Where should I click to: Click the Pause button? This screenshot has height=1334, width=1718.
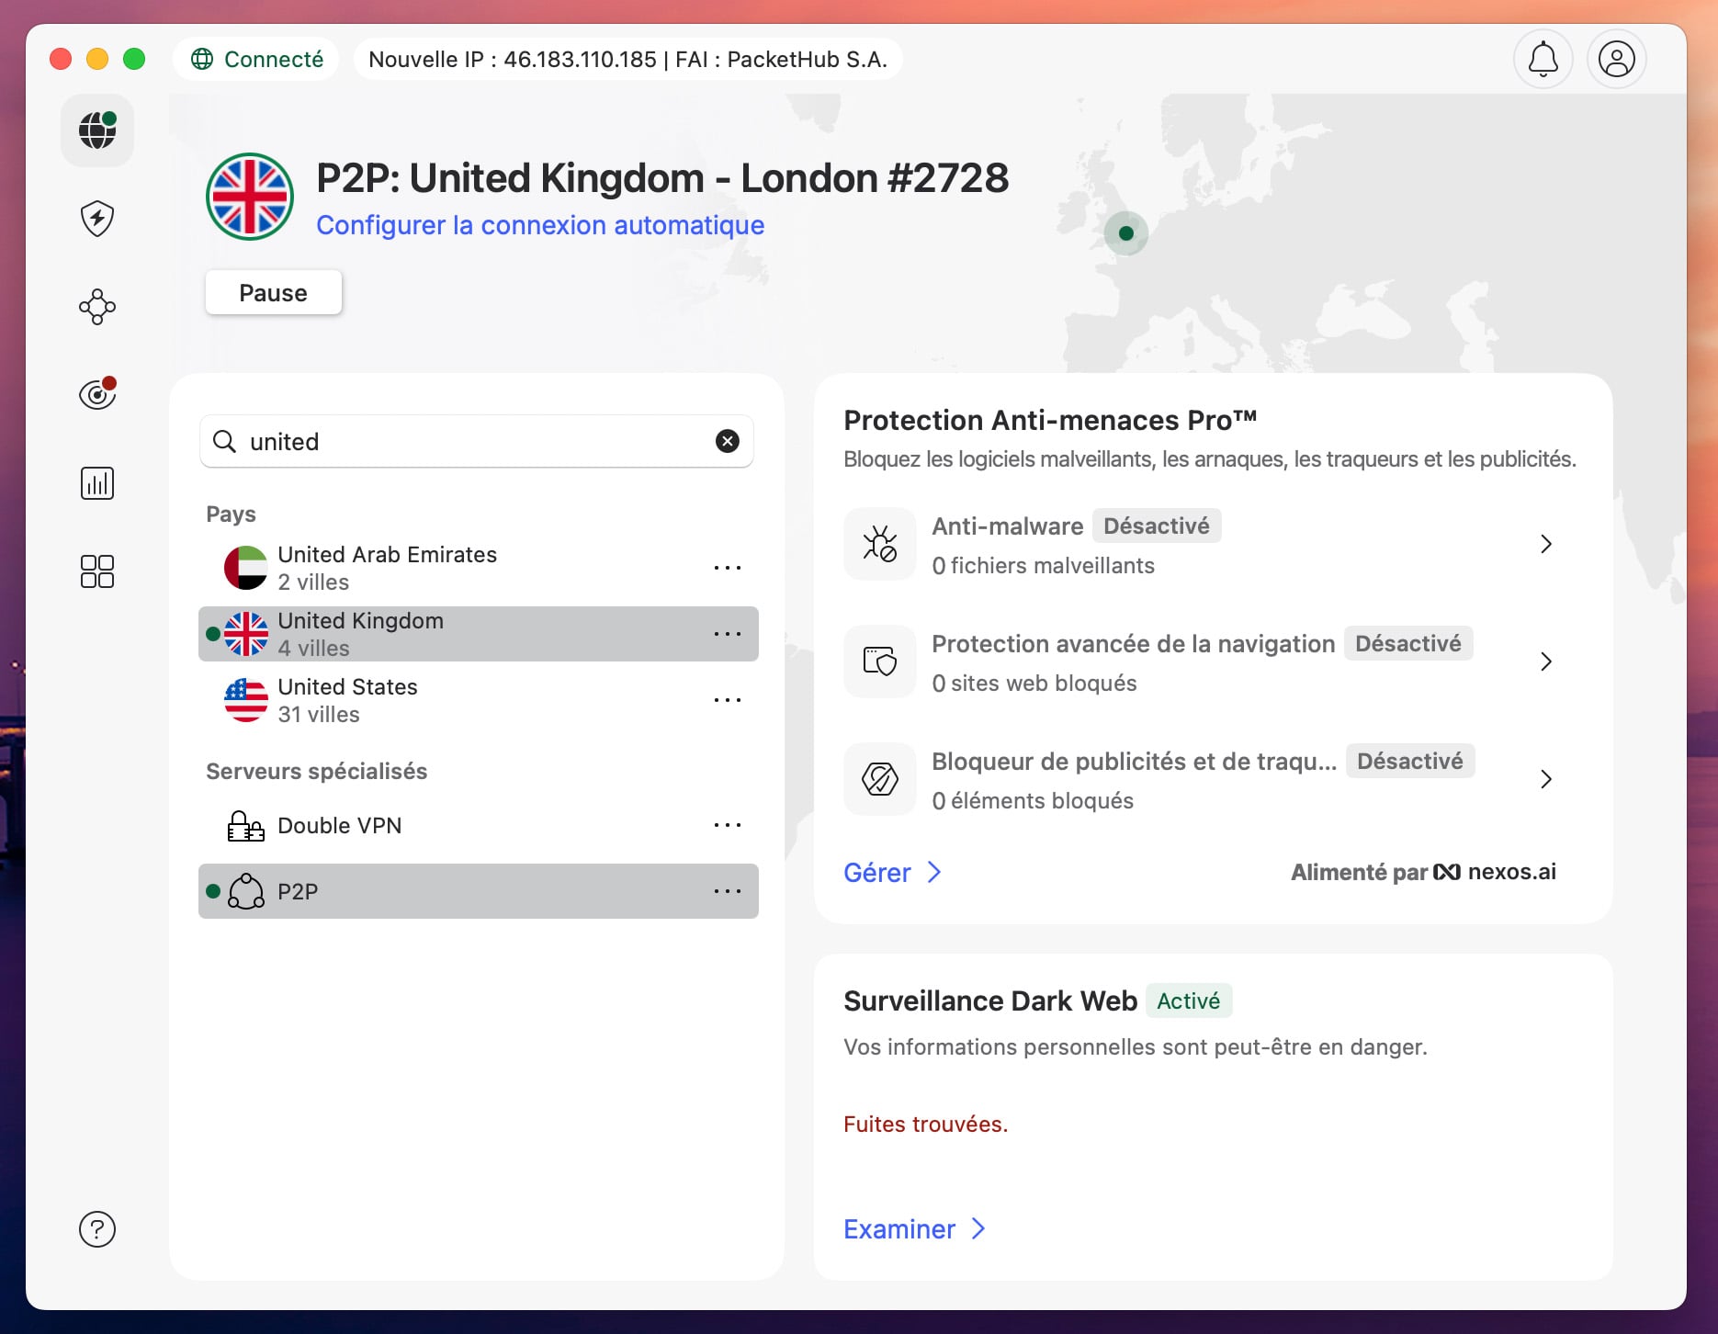[x=273, y=292]
